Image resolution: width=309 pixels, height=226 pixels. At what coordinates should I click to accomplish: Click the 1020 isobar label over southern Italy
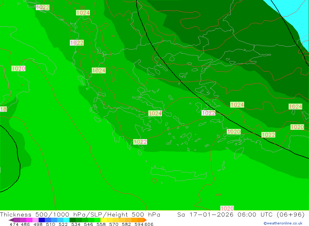click(18, 68)
